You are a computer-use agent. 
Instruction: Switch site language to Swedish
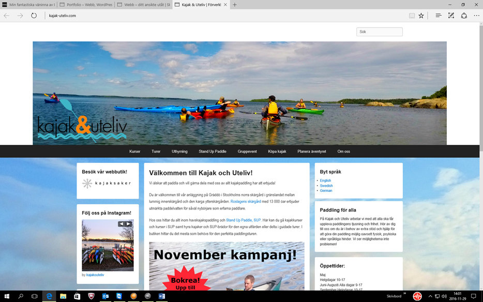pos(326,186)
